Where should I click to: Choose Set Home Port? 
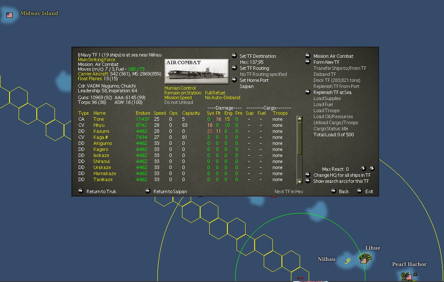point(254,81)
